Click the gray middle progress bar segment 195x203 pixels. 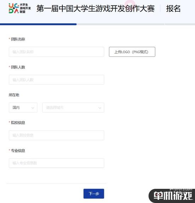[121, 24]
